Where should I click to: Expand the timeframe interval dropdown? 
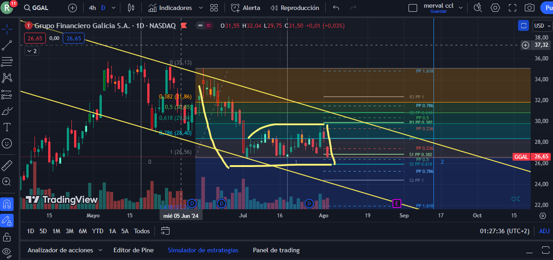click(x=114, y=8)
